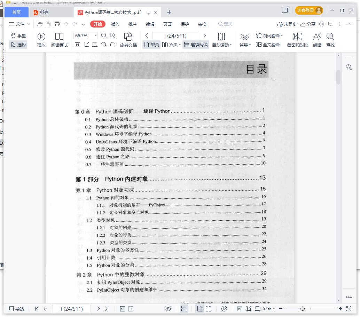This screenshot has height=317, width=360.
Task: Open reading mode (阅读模式)
Action: (60, 40)
